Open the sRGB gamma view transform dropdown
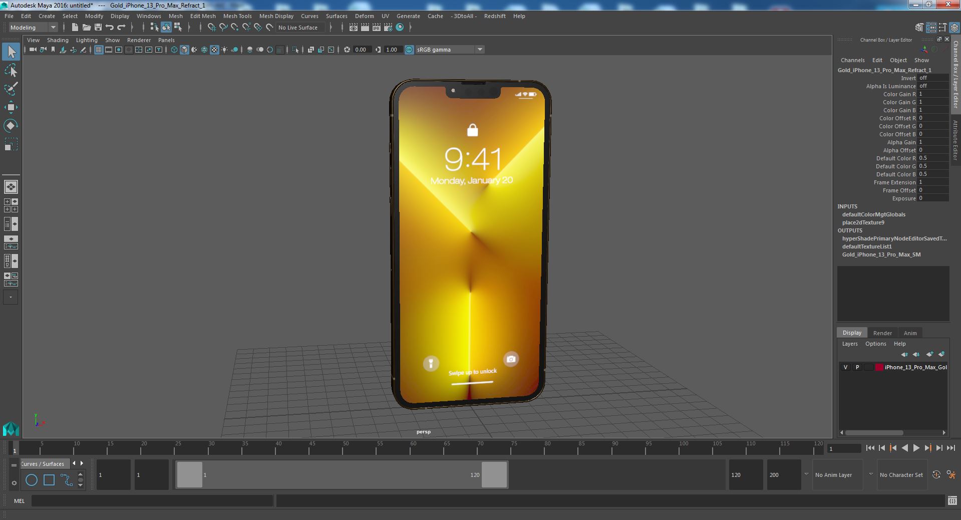Image resolution: width=961 pixels, height=520 pixels. [450, 50]
